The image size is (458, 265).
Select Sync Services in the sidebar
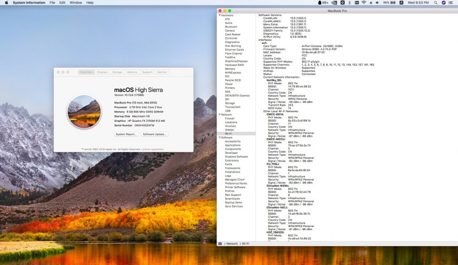tap(234, 206)
